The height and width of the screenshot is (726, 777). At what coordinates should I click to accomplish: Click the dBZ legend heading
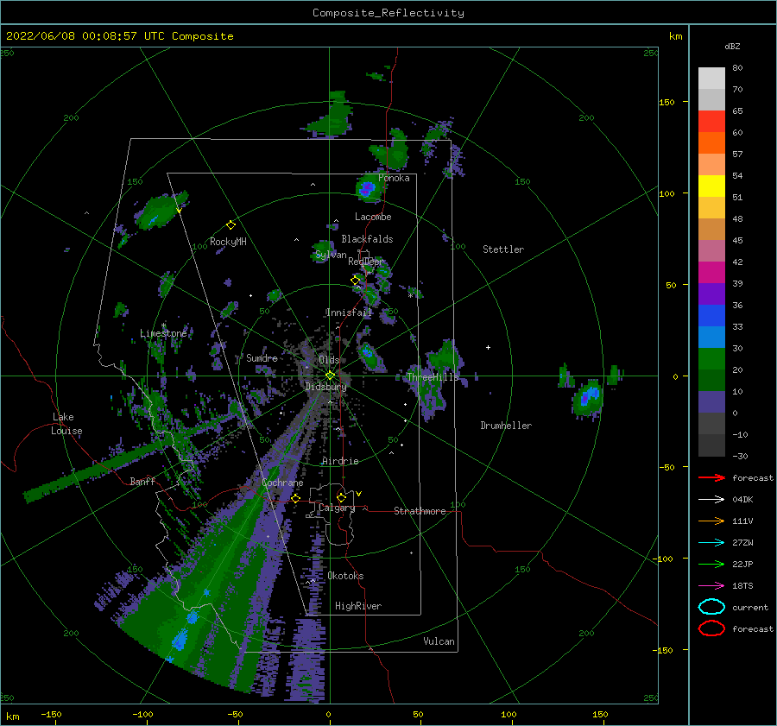click(732, 46)
